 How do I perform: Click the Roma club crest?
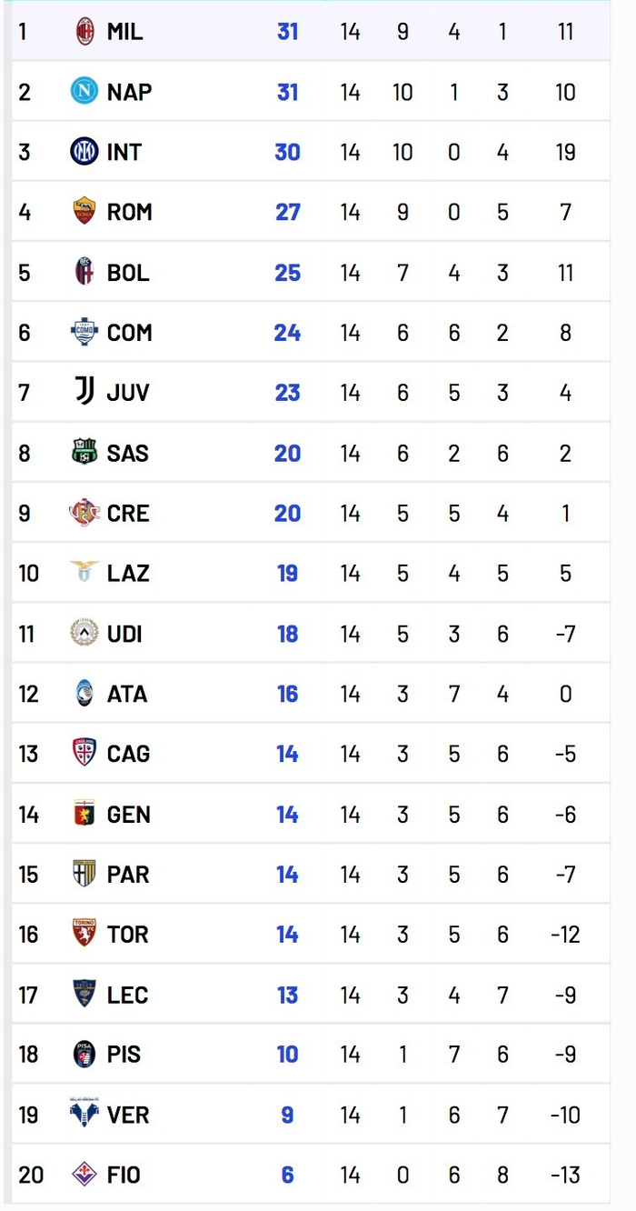tap(84, 212)
